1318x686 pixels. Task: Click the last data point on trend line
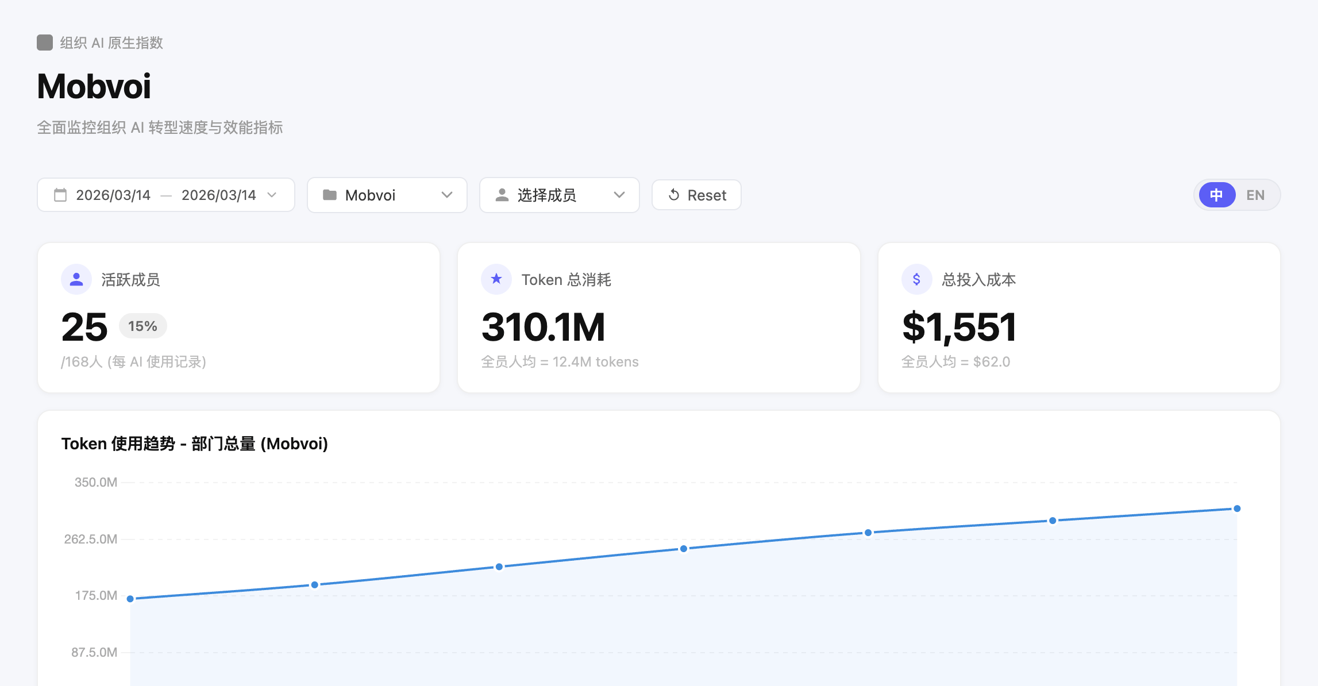(1237, 508)
